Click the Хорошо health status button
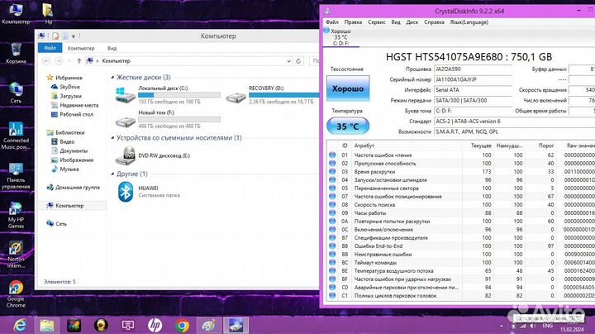The width and height of the screenshot is (595, 334). click(347, 88)
